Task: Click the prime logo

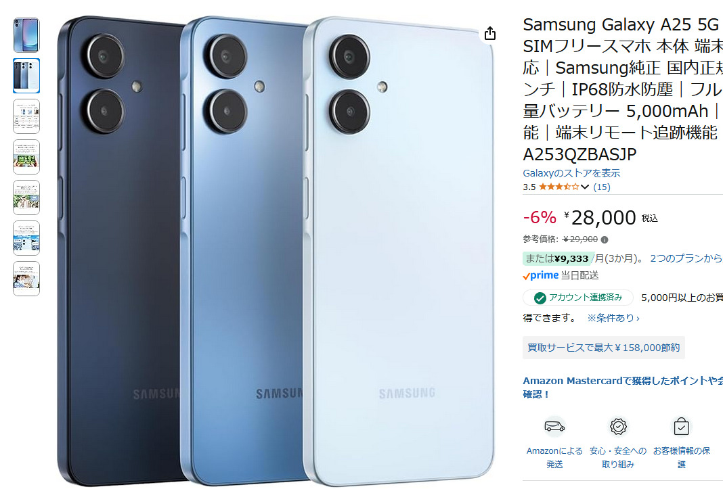Action: click(540, 275)
